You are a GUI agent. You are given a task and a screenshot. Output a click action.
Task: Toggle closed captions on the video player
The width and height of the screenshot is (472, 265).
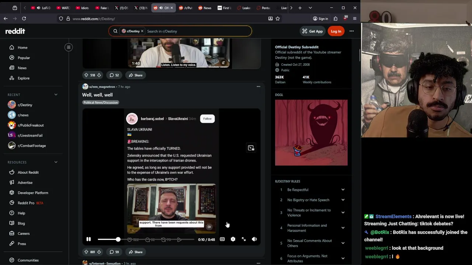tap(222, 239)
